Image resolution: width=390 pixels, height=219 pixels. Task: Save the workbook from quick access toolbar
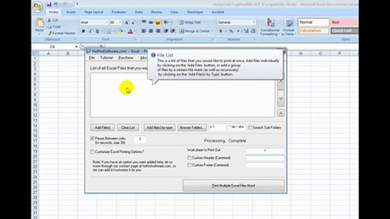click(49, 4)
